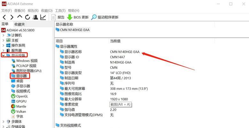Open the 查看(V) menu
The image size is (249, 128).
click(20, 11)
